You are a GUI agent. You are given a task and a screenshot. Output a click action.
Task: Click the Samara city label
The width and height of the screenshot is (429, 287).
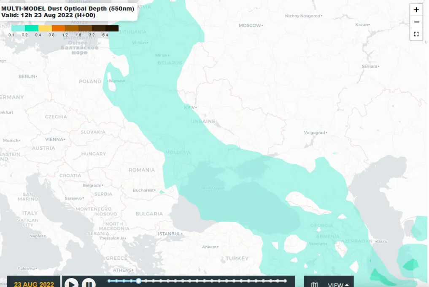370,66
